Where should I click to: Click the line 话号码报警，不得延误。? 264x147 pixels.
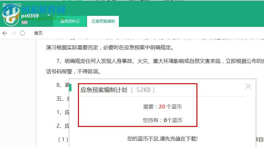tap(73, 72)
